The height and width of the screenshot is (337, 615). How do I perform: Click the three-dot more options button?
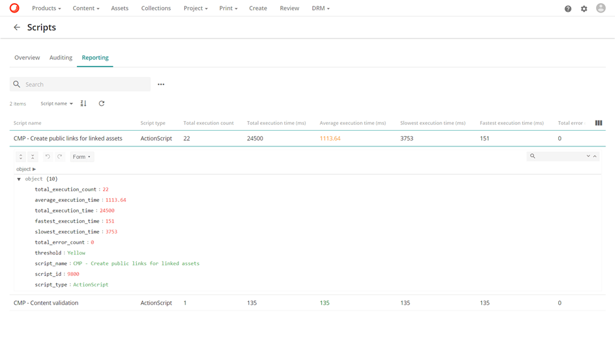coord(161,85)
